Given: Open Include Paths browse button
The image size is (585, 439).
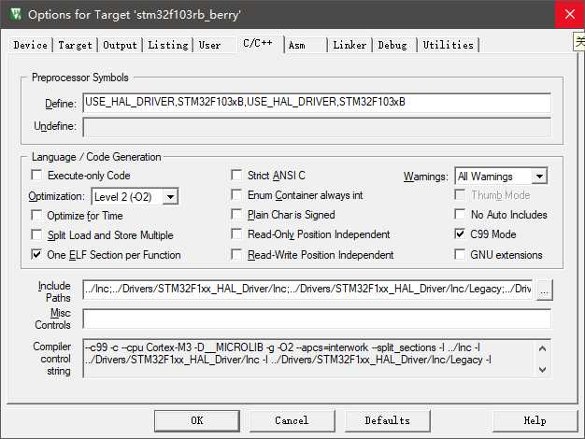Looking at the screenshot, I should 544,290.
